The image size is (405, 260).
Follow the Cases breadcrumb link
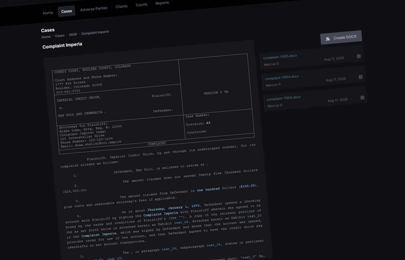coord(60,36)
